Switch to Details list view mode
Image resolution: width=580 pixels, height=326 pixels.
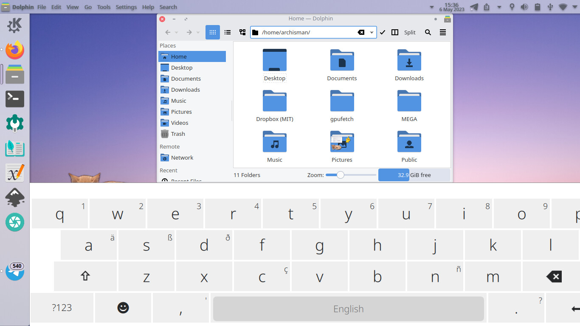click(228, 32)
